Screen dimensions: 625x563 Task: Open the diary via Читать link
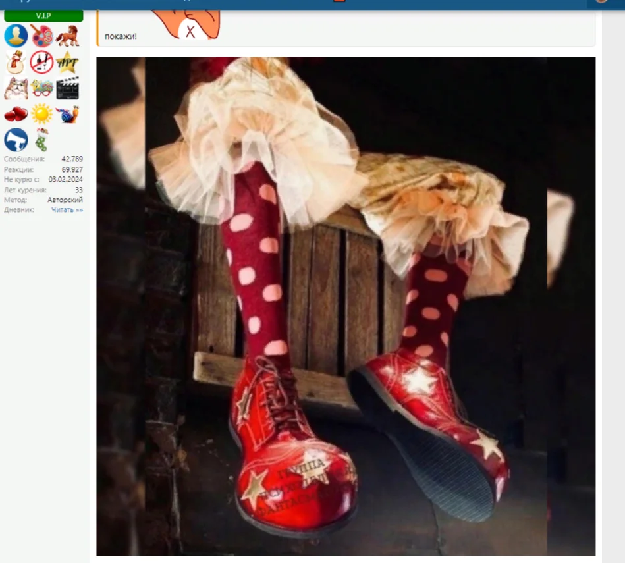(67, 210)
